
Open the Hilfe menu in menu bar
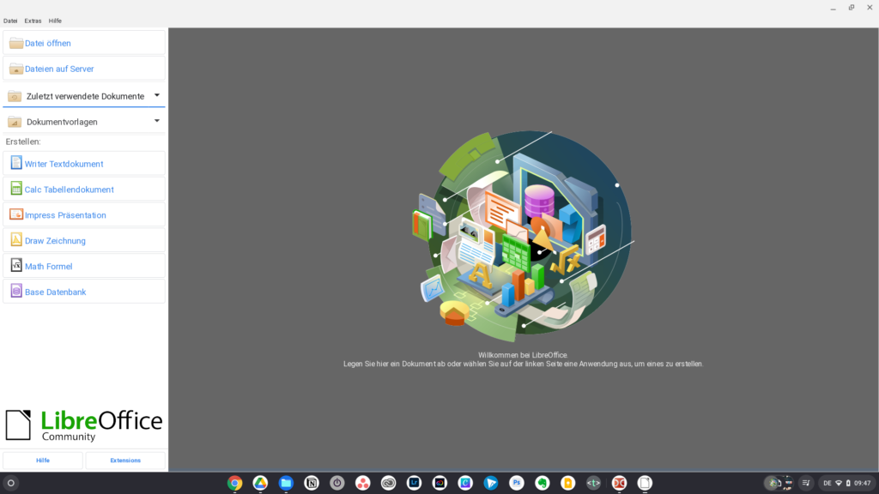coord(55,21)
